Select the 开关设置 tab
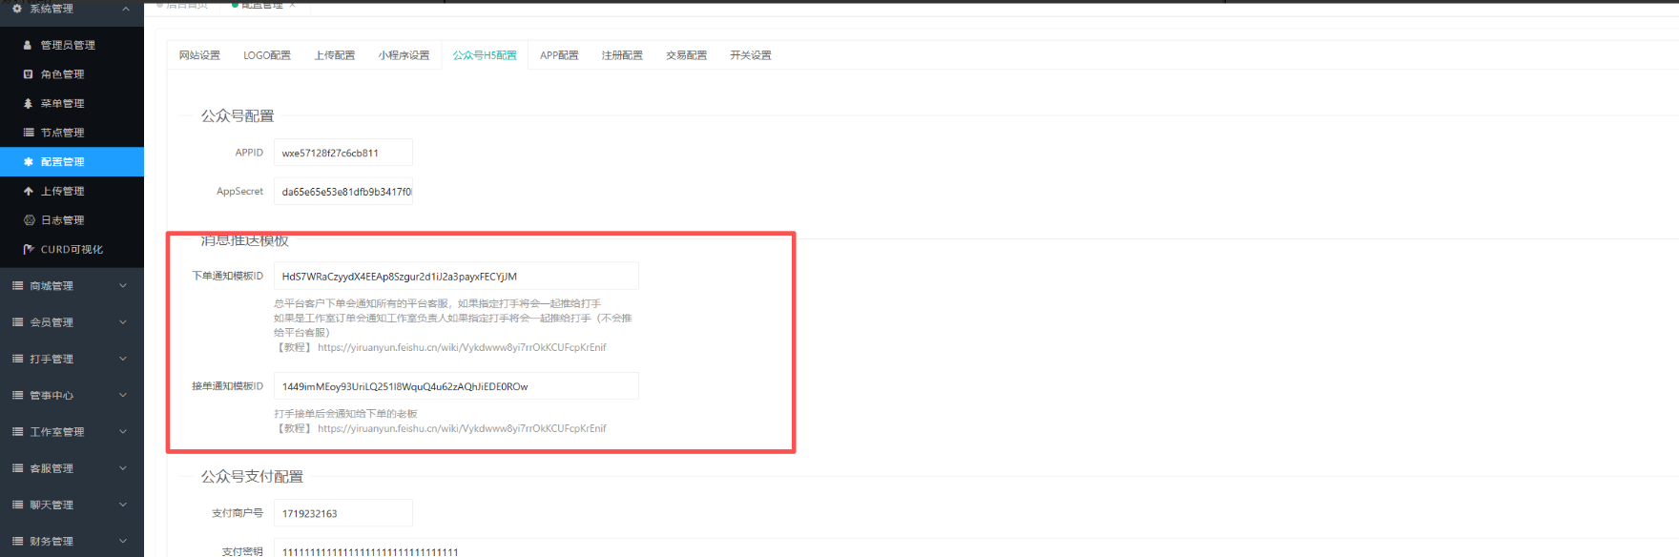 (750, 55)
